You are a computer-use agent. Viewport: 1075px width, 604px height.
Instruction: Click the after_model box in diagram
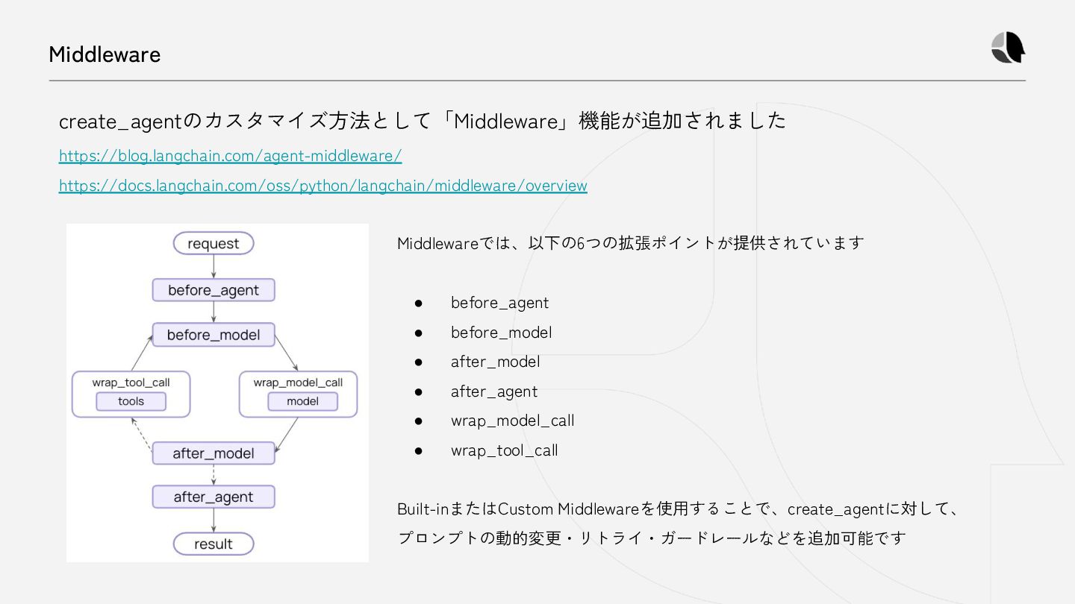pyautogui.click(x=214, y=453)
